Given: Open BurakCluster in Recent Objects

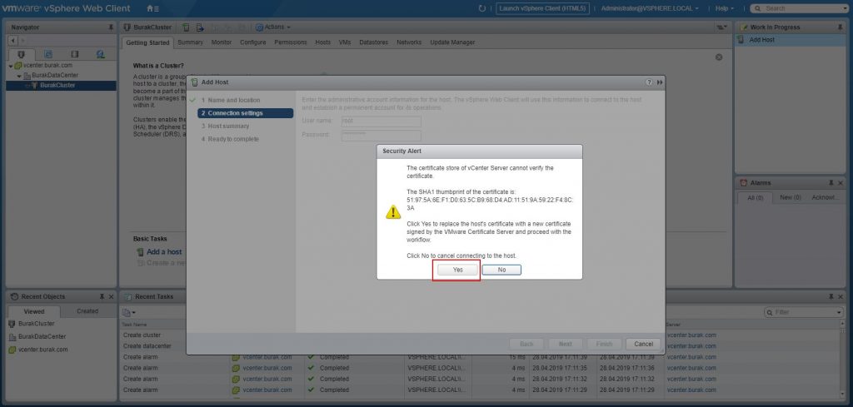Looking at the screenshot, I should tap(36, 323).
